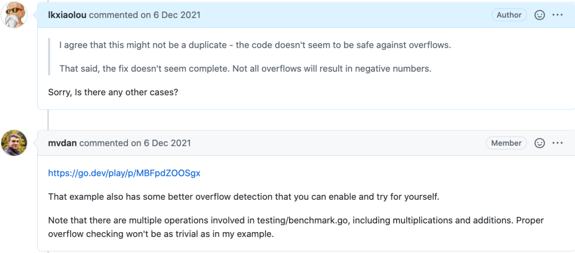Open three-dot menu on mvdan's comment
Viewport: 575px width, 253px height.
[557, 143]
